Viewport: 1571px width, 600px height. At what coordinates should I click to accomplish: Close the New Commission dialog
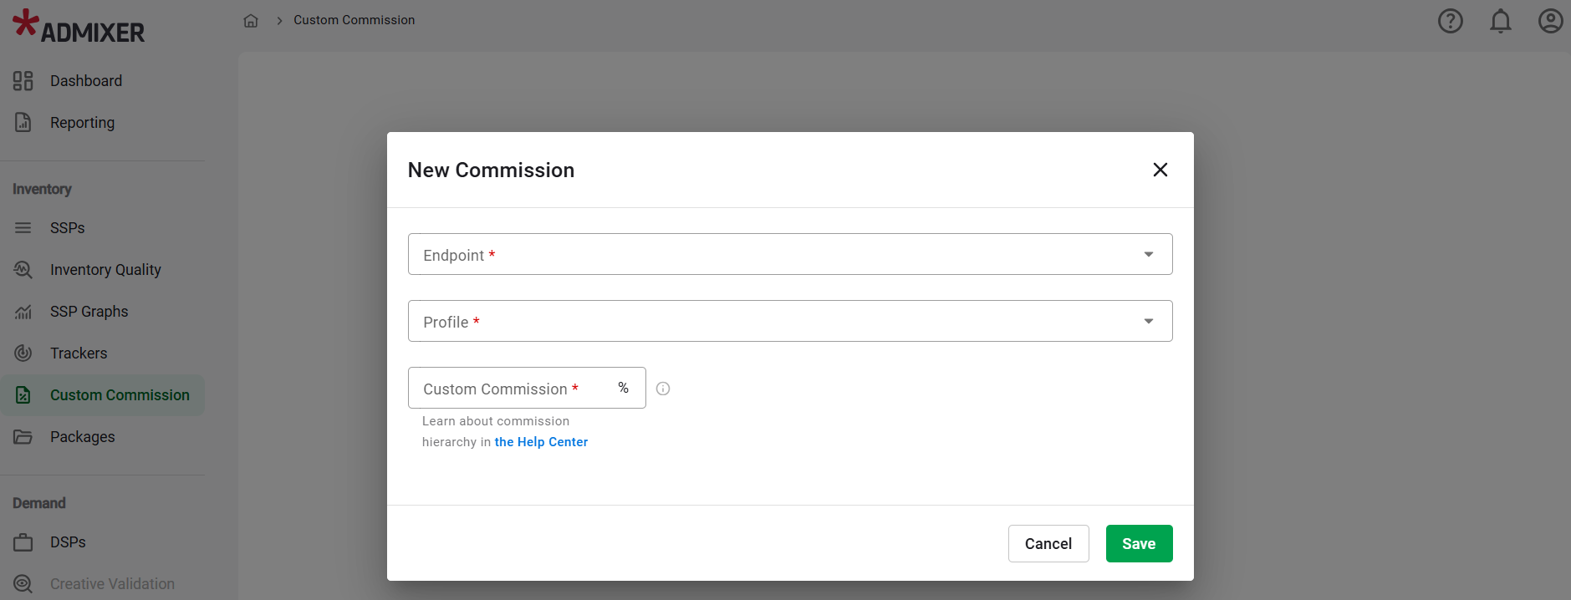[1160, 170]
